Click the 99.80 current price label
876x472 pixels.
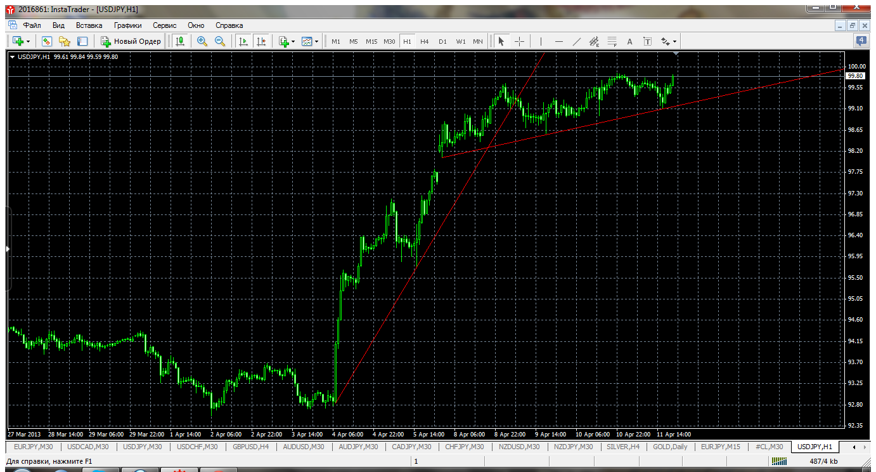coord(855,75)
